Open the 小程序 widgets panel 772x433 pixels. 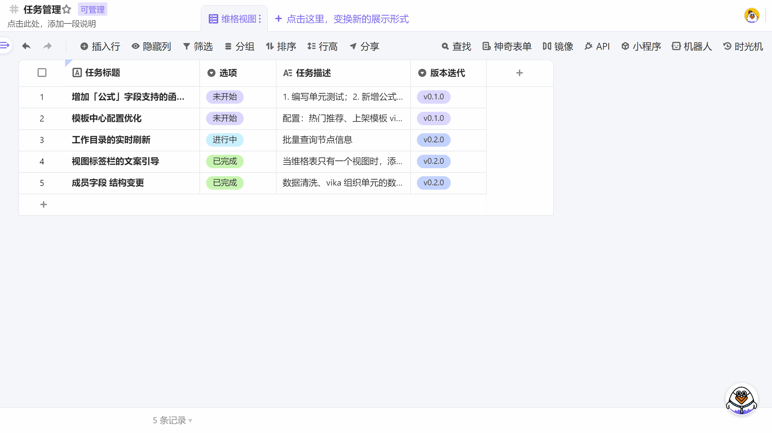[x=640, y=46]
